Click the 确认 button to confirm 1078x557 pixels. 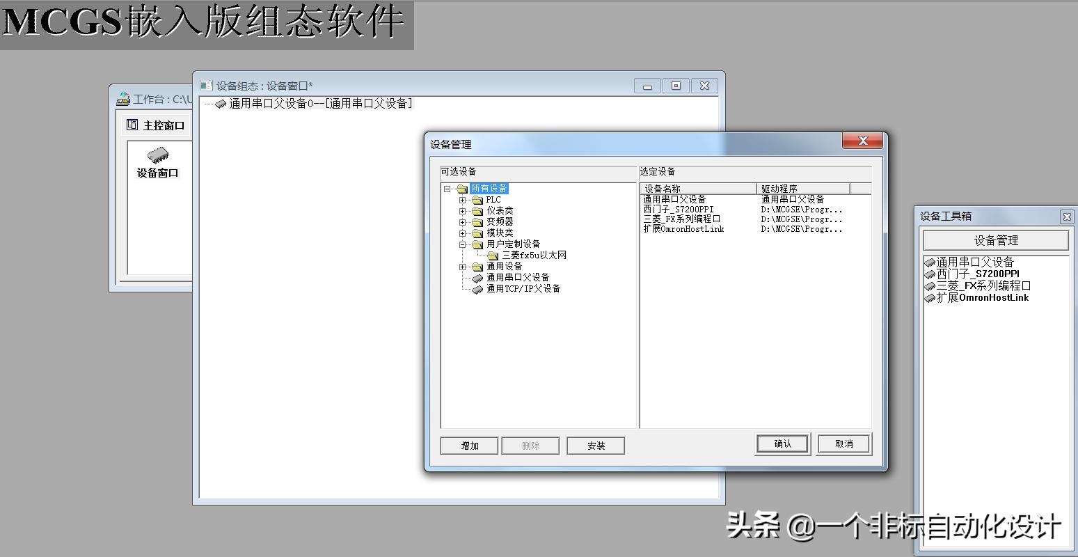[782, 444]
